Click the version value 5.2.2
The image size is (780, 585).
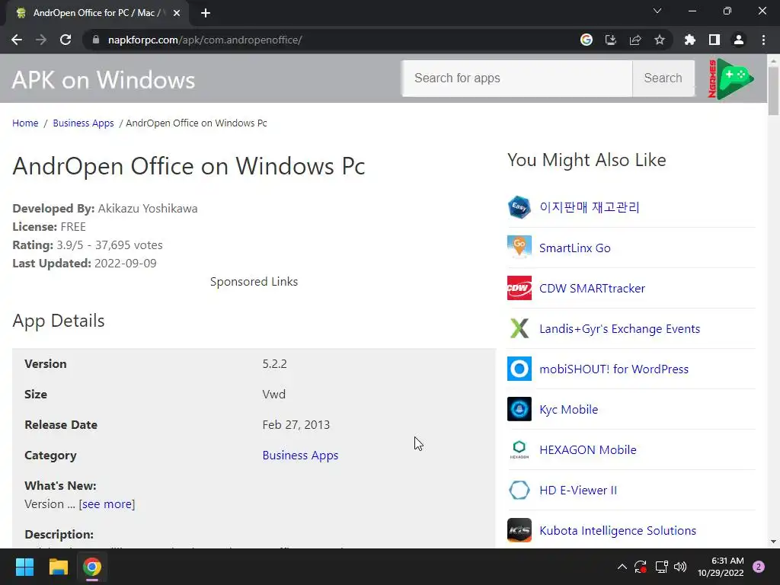274,363
